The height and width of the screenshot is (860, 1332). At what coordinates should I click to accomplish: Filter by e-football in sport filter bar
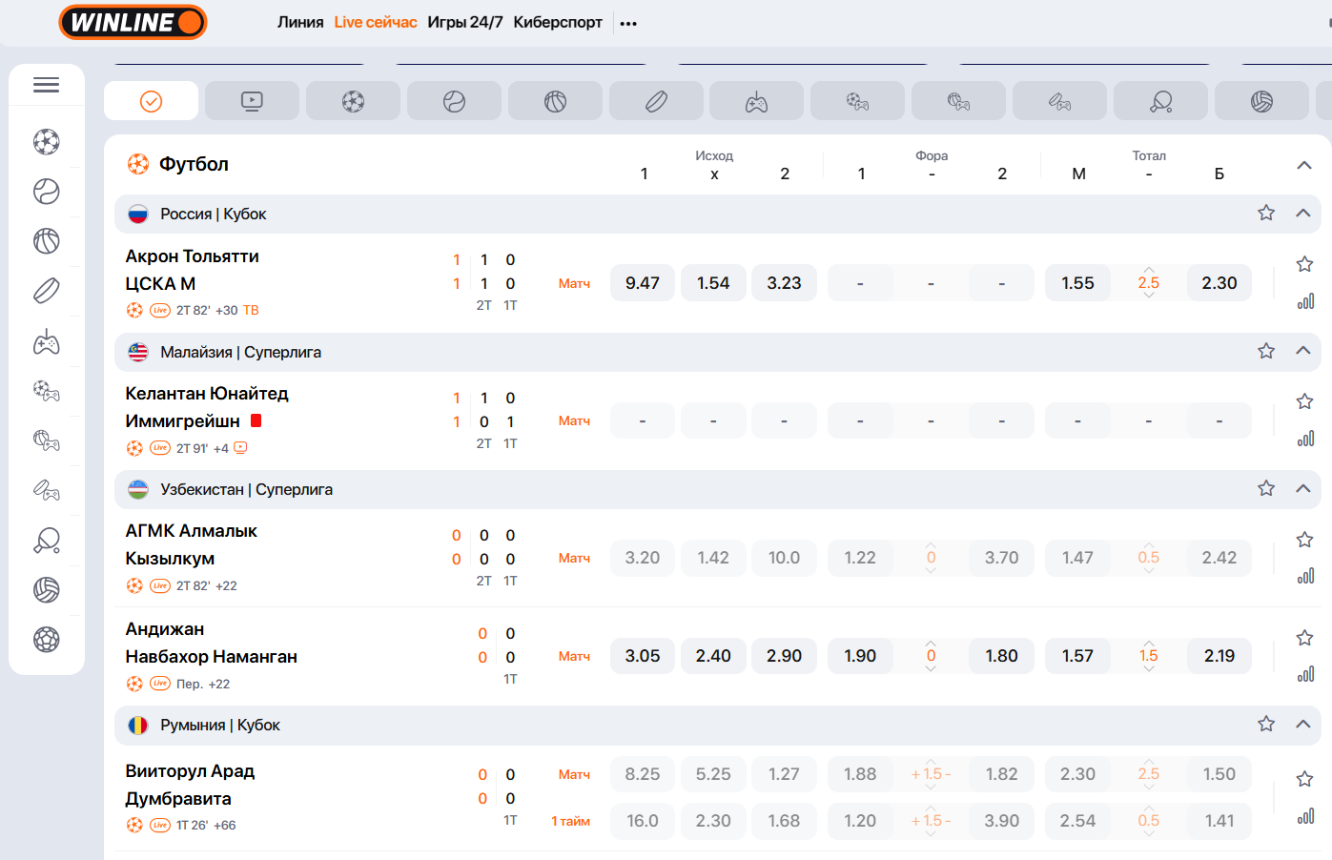(857, 101)
